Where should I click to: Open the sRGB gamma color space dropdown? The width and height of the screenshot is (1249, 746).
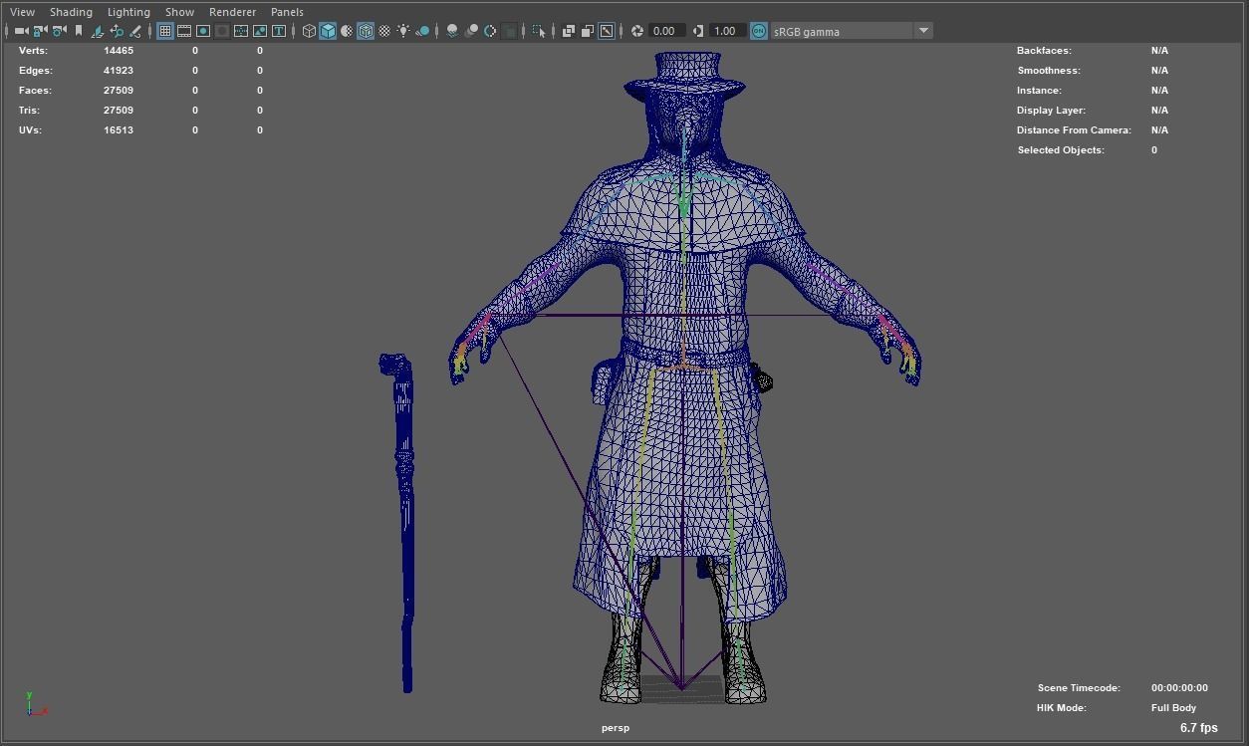tap(852, 31)
